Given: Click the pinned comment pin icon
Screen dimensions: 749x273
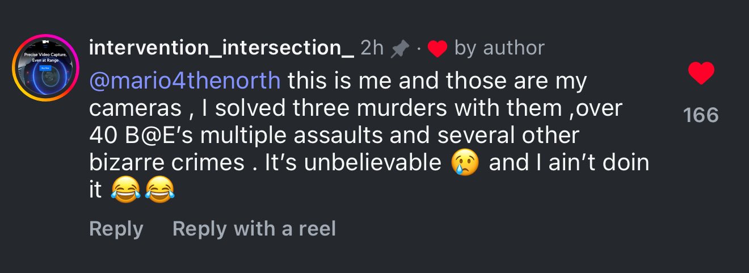Looking at the screenshot, I should click(x=400, y=49).
